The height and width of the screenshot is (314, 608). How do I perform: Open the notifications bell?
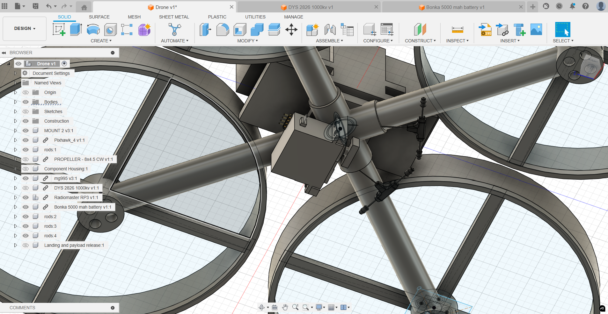click(x=572, y=6)
